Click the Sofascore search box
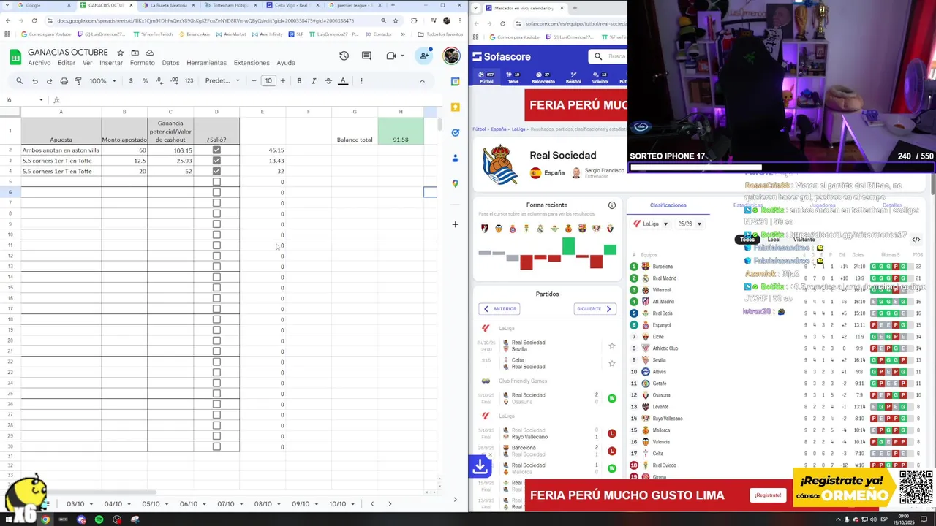936x526 pixels. click(x=608, y=56)
